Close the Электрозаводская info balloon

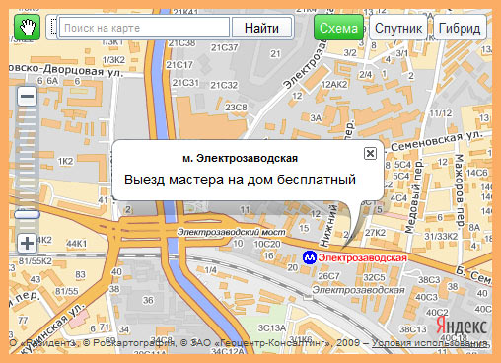370,153
